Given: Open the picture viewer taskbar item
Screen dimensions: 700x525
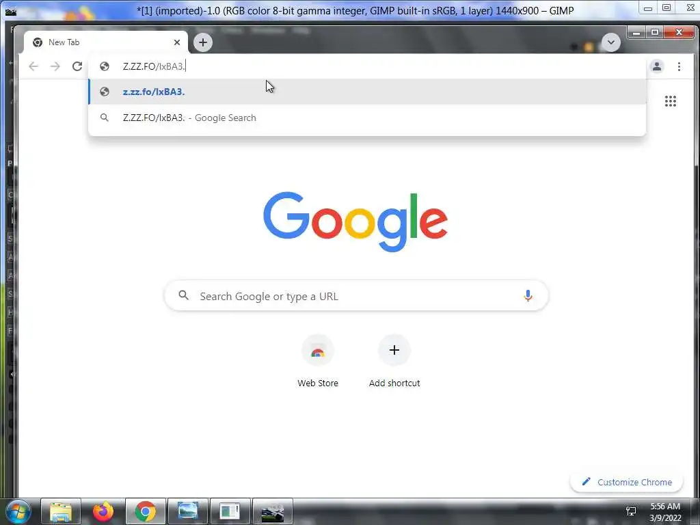Looking at the screenshot, I should (187, 511).
